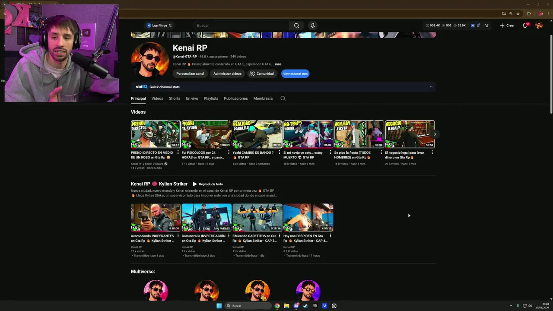This screenshot has height=311, width=553.
Task: Open options for El negocio legal video
Action: 432,152
